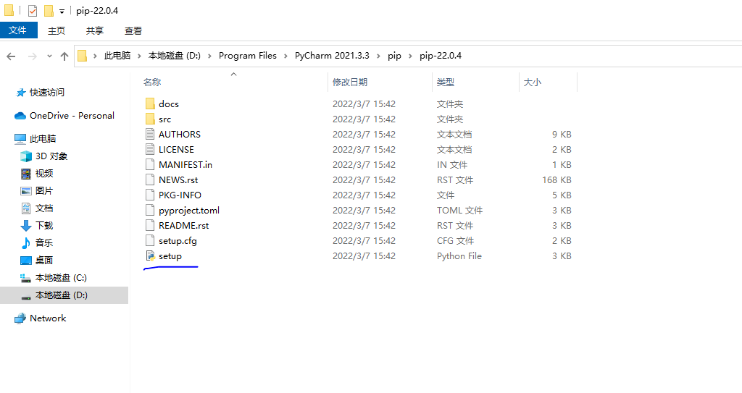Viewport: 742px width, 393px height.
Task: Go up one folder level
Action: 64,56
